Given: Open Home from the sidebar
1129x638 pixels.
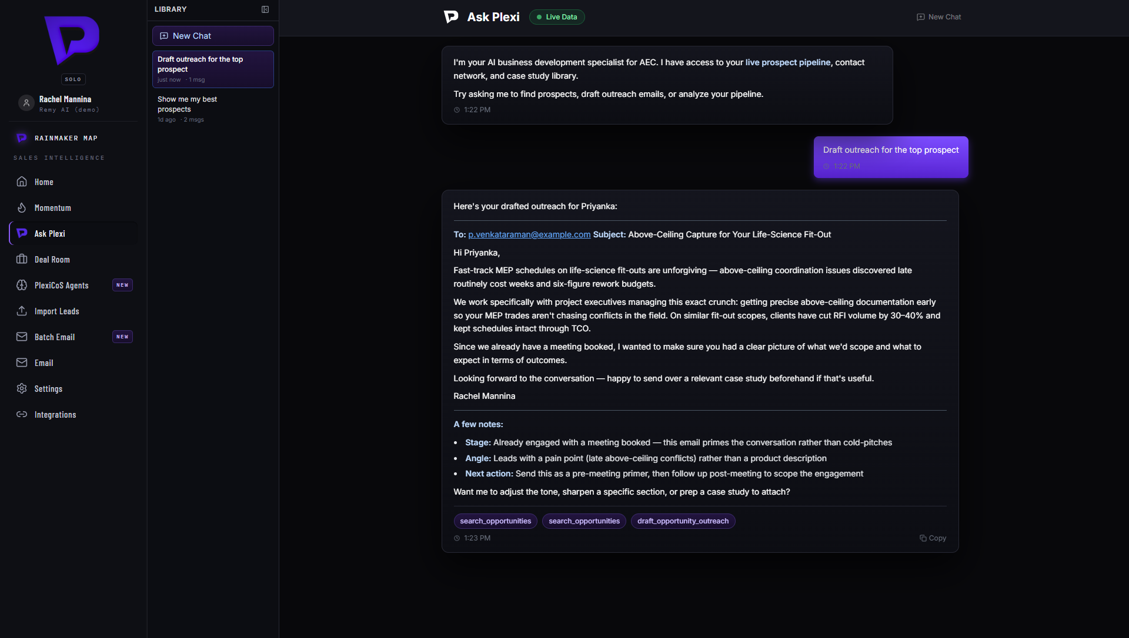Looking at the screenshot, I should (x=74, y=182).
